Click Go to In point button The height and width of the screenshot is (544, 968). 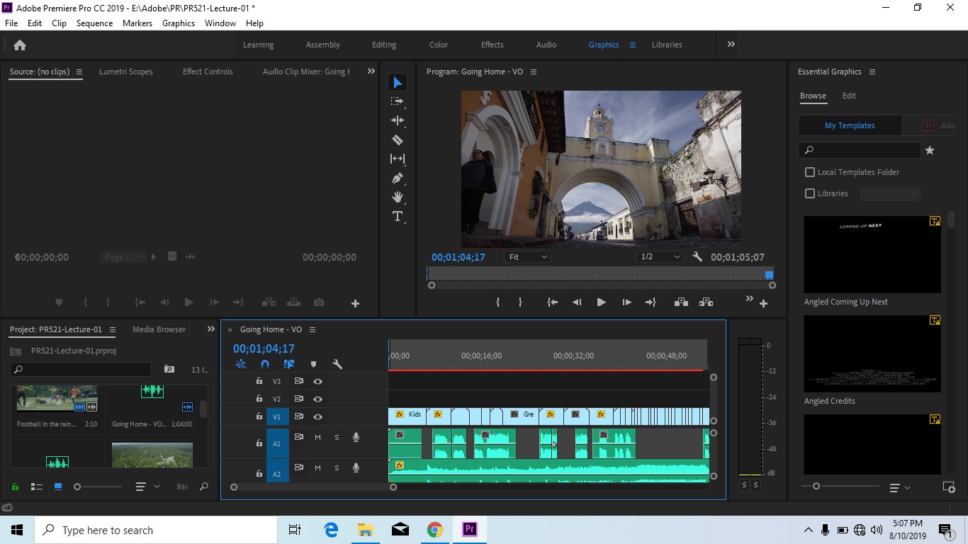[x=553, y=302]
